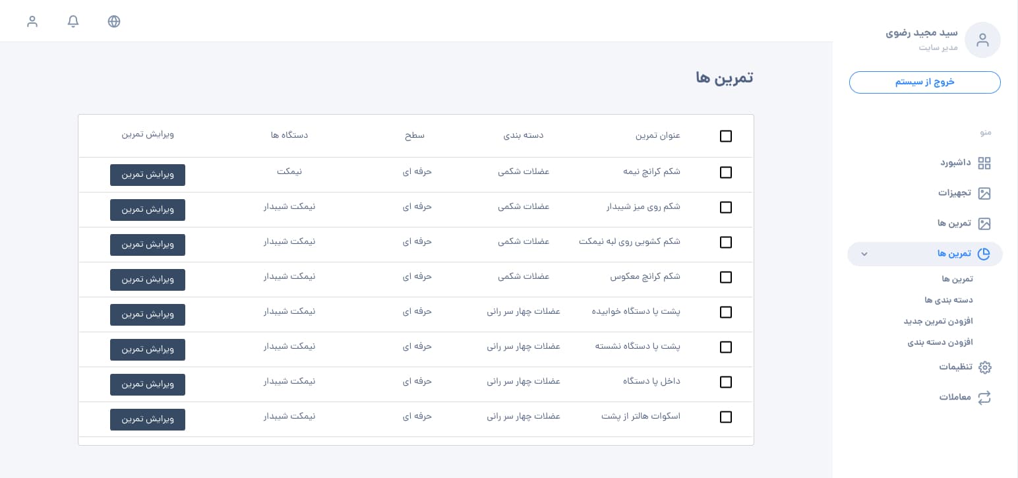Check the box for شکم کشویی روی لبه نیمکت
1018x478 pixels.
(726, 242)
